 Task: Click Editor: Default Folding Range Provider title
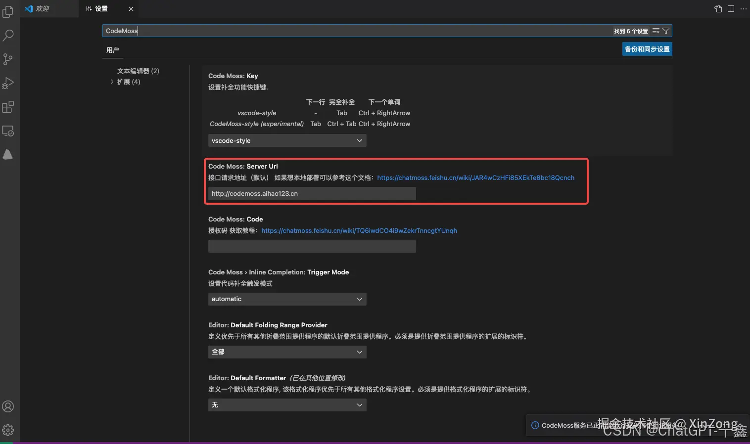(x=268, y=325)
